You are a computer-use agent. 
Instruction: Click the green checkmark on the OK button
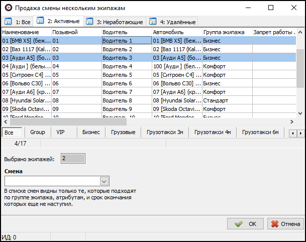click(x=239, y=224)
